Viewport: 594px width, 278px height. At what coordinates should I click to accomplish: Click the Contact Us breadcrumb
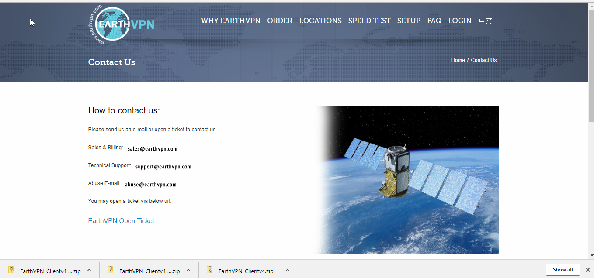pyautogui.click(x=484, y=60)
